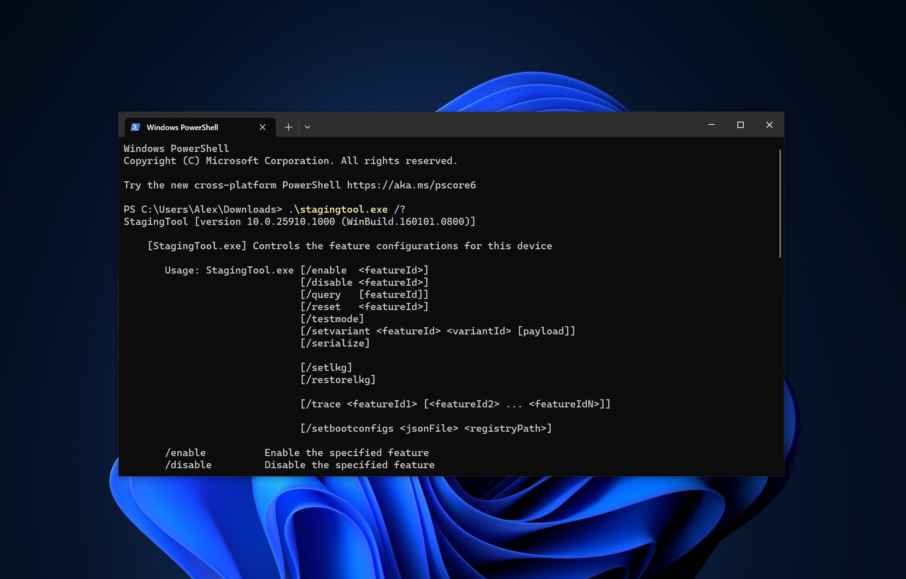Close the Windows PowerShell tab

click(263, 127)
